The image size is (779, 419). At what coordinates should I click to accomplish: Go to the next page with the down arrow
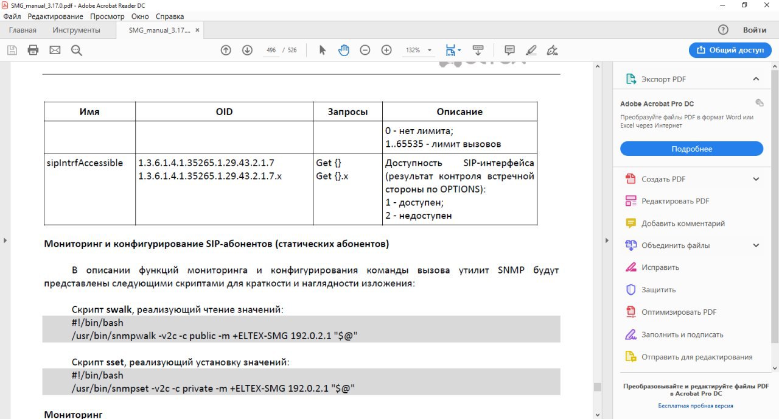coord(247,50)
